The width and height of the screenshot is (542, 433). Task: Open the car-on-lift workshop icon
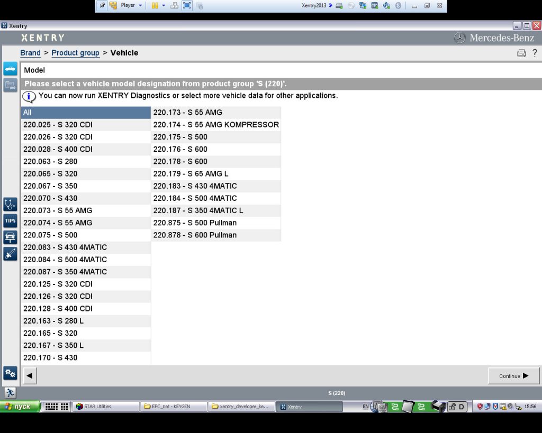pyautogui.click(x=10, y=237)
